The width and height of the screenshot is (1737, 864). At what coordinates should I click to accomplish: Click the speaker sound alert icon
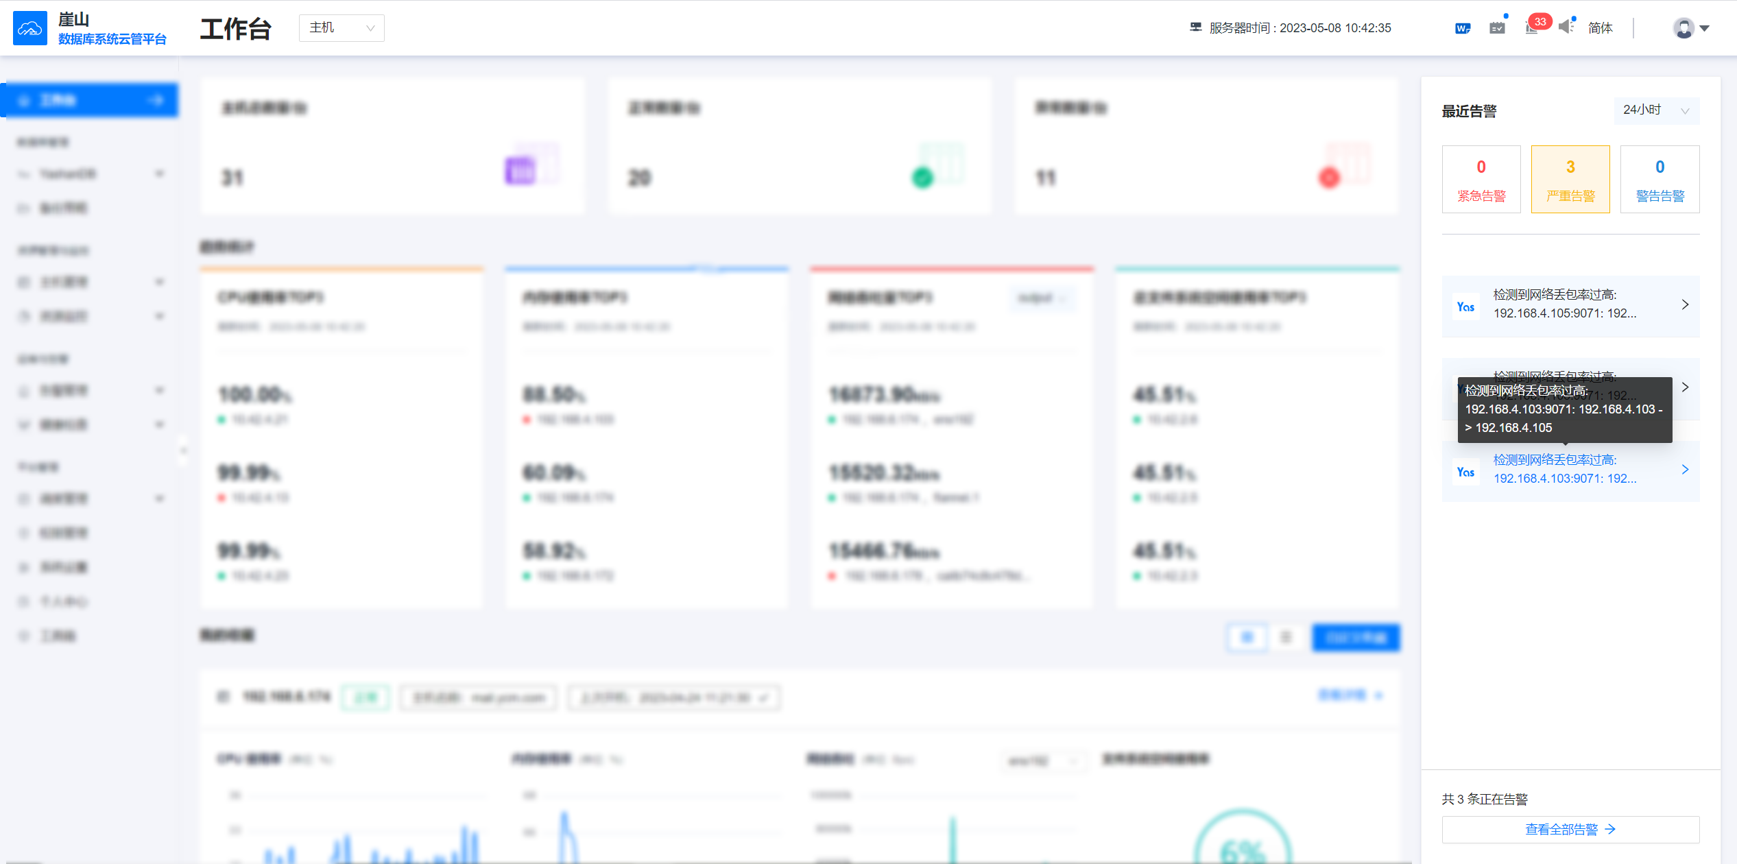coord(1566,27)
